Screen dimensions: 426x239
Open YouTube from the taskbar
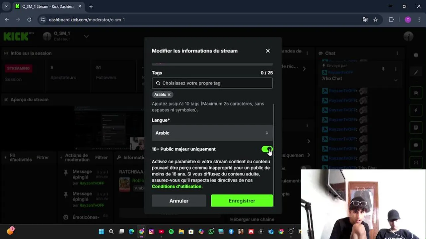coord(161,232)
